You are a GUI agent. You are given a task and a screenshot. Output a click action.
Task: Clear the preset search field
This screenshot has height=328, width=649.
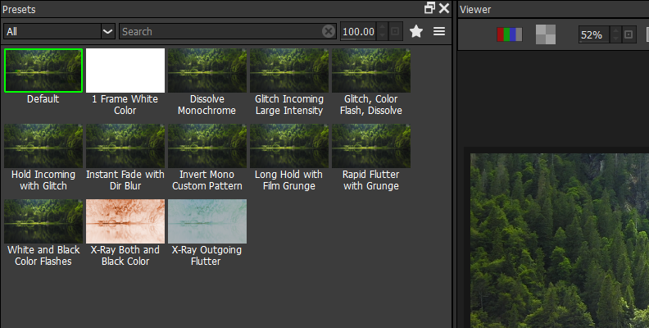(328, 31)
